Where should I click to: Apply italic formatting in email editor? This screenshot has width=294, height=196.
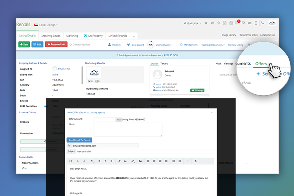pos(105,161)
